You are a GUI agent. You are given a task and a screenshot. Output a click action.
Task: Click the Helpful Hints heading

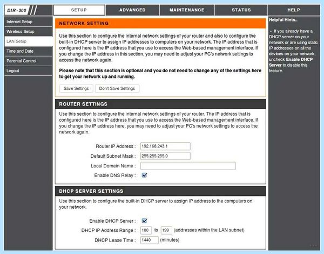(x=283, y=20)
